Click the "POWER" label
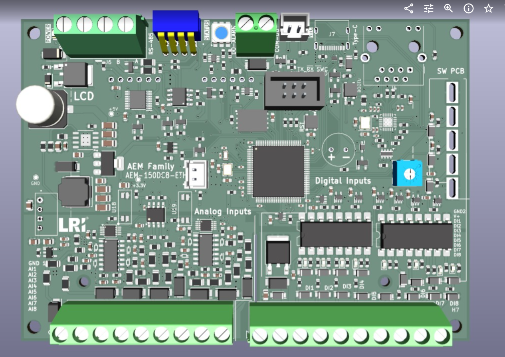The image size is (505, 357). (48, 33)
